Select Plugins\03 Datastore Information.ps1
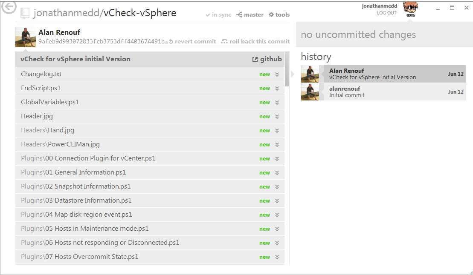 76,201
